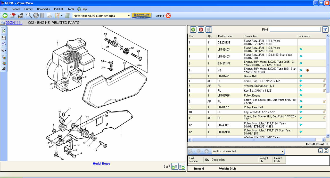Click the refresh page icon in side toolbar
The height and width of the screenshot is (178, 330).
(4, 31)
